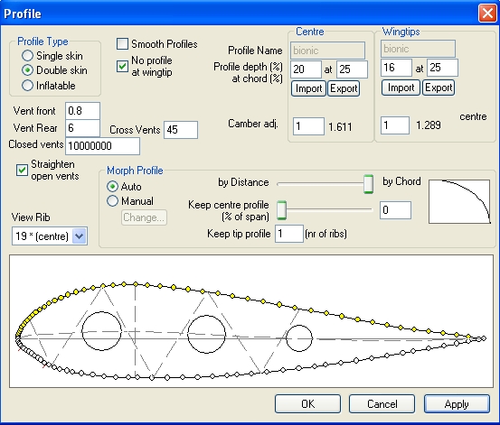Choose Manual morph profile mode
Viewport: 500px width, 425px height.
112,201
